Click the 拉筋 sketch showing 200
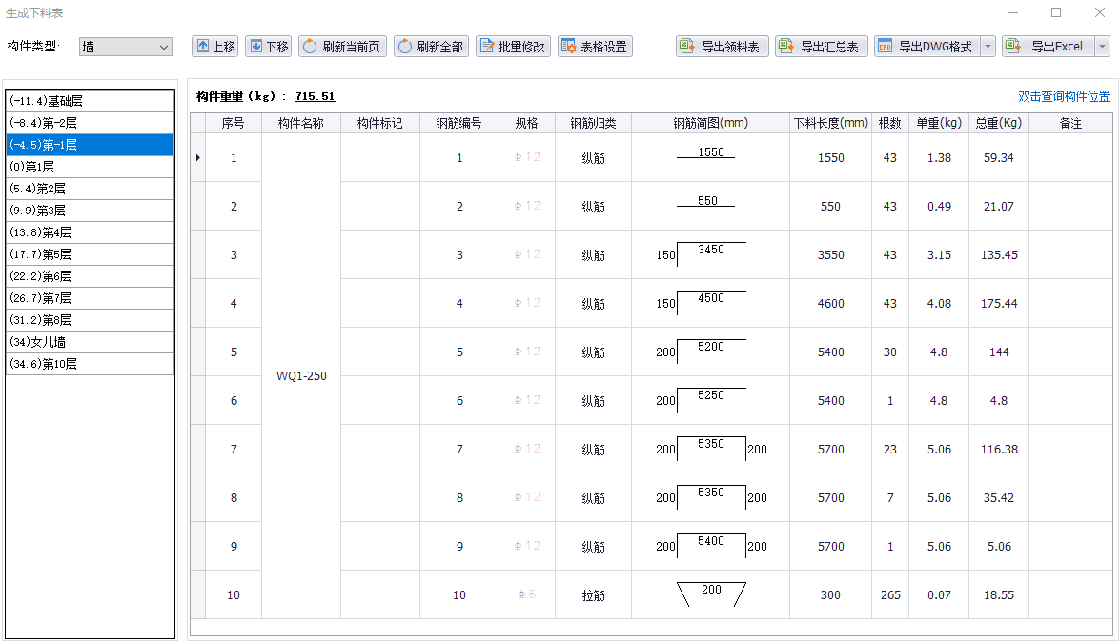The image size is (1120, 644). [x=710, y=594]
